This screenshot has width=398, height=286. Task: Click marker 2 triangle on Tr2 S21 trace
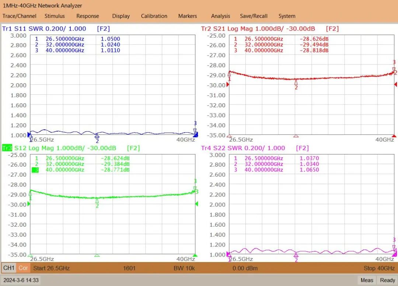tap(296, 82)
